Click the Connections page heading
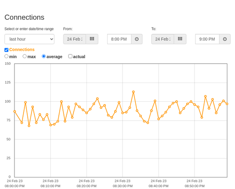The height and width of the screenshot is (189, 235). (x=24, y=17)
